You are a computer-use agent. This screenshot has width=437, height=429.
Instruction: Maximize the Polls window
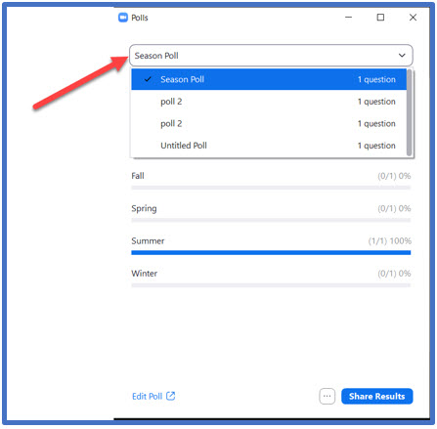tap(380, 18)
